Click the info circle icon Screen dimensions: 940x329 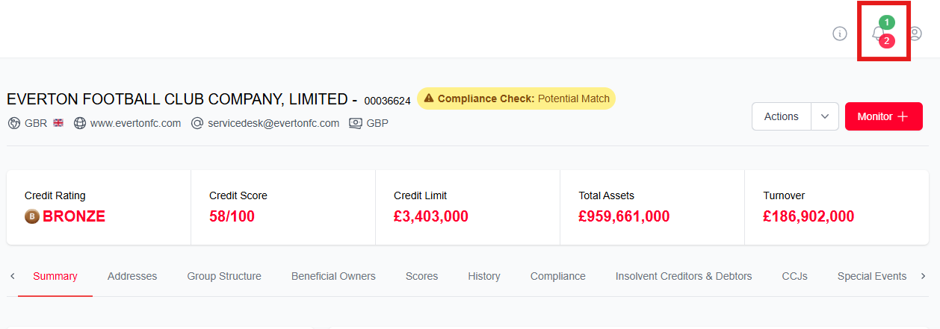pos(840,34)
